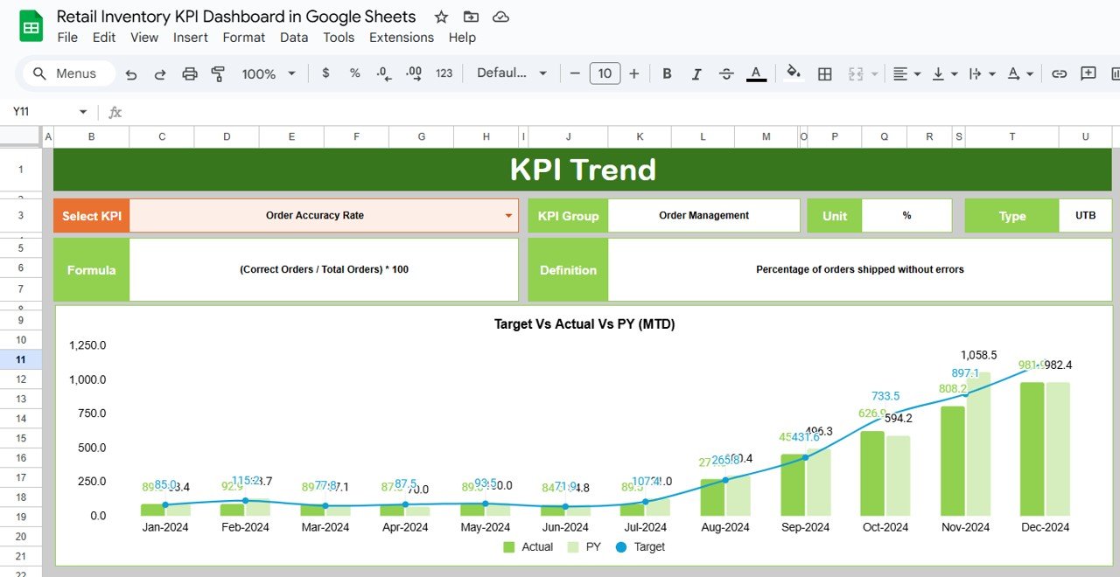Star this spreadsheet document
The image size is (1120, 577).
(x=441, y=17)
